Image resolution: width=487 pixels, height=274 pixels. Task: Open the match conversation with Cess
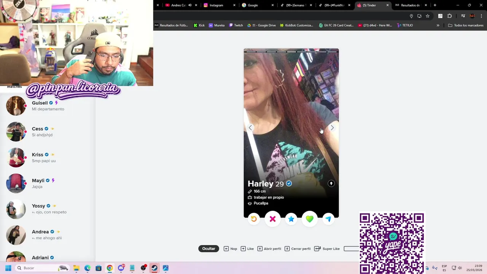click(48, 132)
